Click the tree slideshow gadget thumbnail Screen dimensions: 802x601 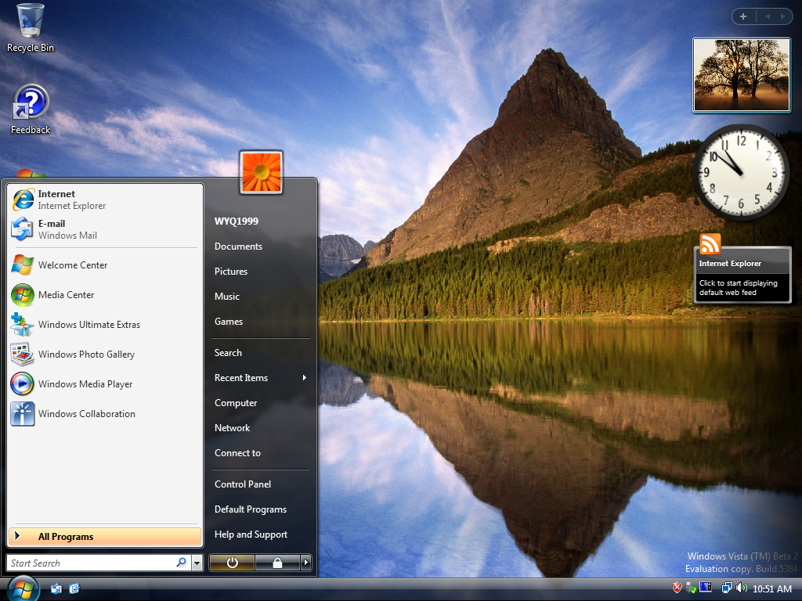742,75
